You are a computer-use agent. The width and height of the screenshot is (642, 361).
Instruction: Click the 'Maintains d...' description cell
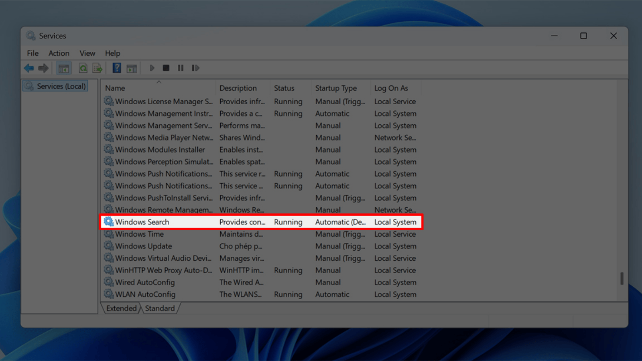click(x=241, y=234)
